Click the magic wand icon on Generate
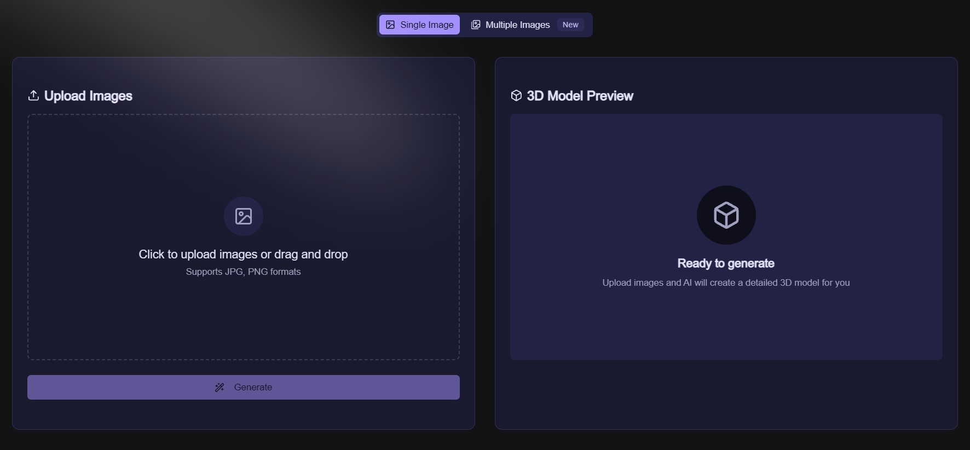This screenshot has height=450, width=970. (x=220, y=388)
